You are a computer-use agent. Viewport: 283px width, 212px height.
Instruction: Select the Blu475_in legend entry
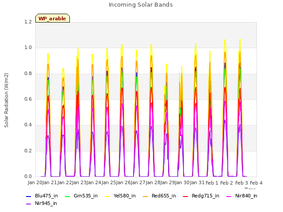pos(42,196)
